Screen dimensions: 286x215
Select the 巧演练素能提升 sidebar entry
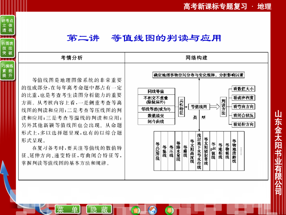click(x=8, y=70)
